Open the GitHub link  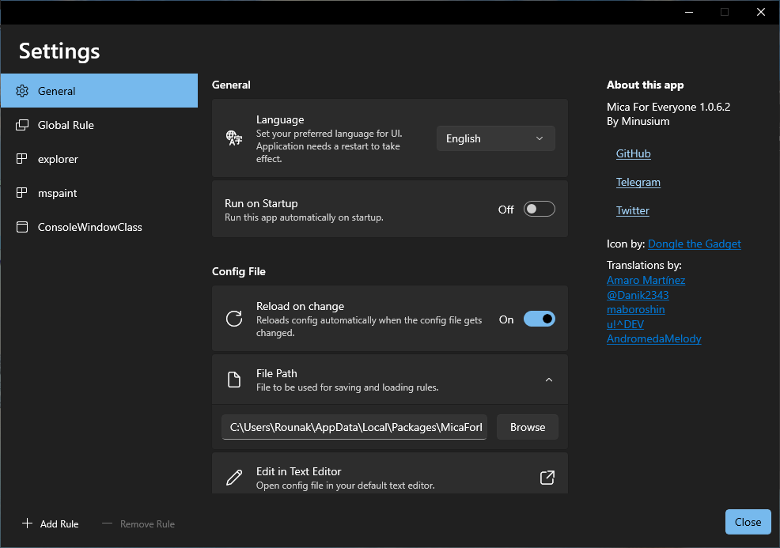pyautogui.click(x=633, y=153)
